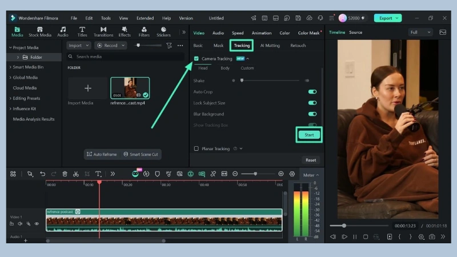Adjust the timeline zoom slider
The height and width of the screenshot is (257, 457).
(x=255, y=174)
